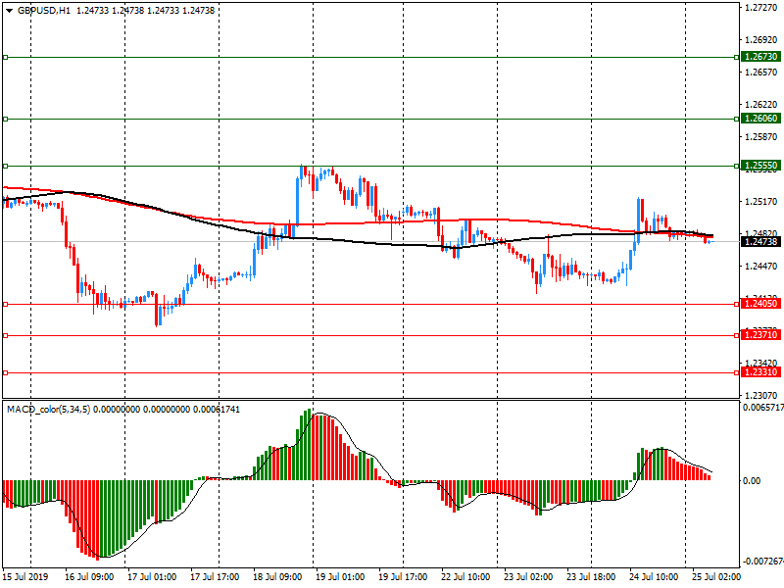Image resolution: width=784 pixels, height=588 pixels.
Task: Click the 1.26220 price axis label
Action: [761, 105]
